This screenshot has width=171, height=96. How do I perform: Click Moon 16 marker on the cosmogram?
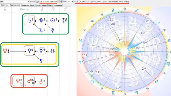click(x=144, y=69)
